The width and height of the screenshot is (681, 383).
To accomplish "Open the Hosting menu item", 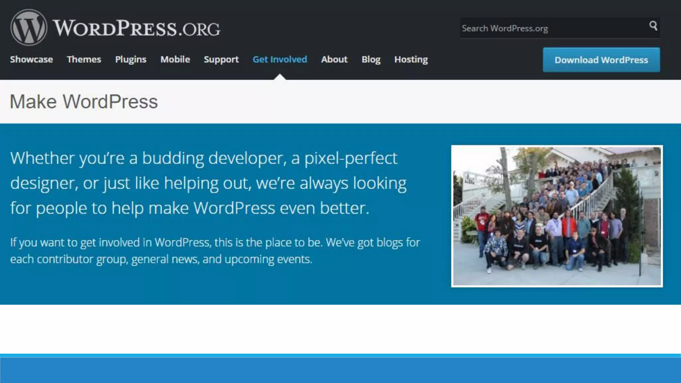I will (411, 60).
